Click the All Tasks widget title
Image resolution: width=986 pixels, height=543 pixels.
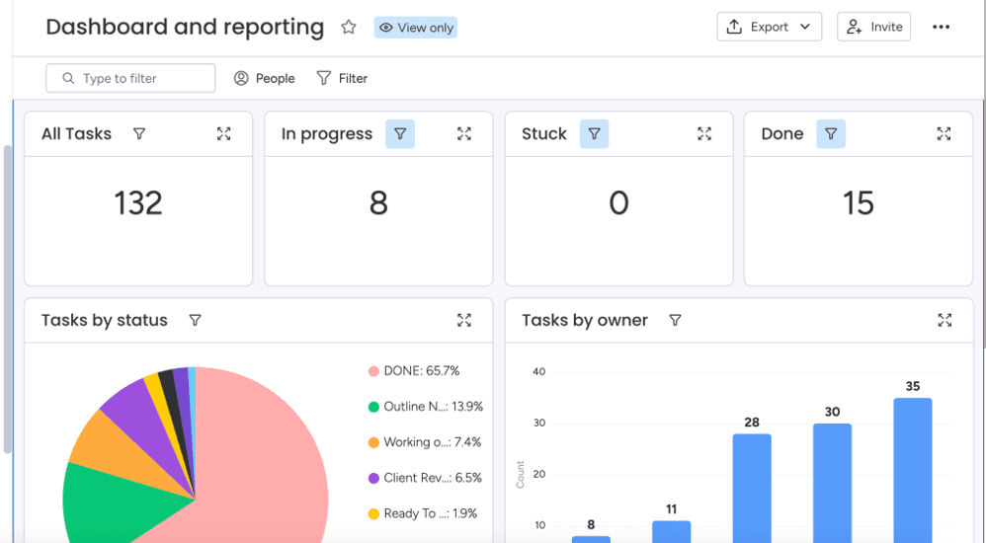pos(77,134)
